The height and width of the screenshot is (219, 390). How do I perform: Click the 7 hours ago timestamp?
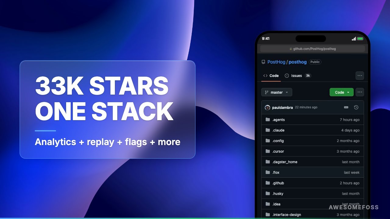350,120
